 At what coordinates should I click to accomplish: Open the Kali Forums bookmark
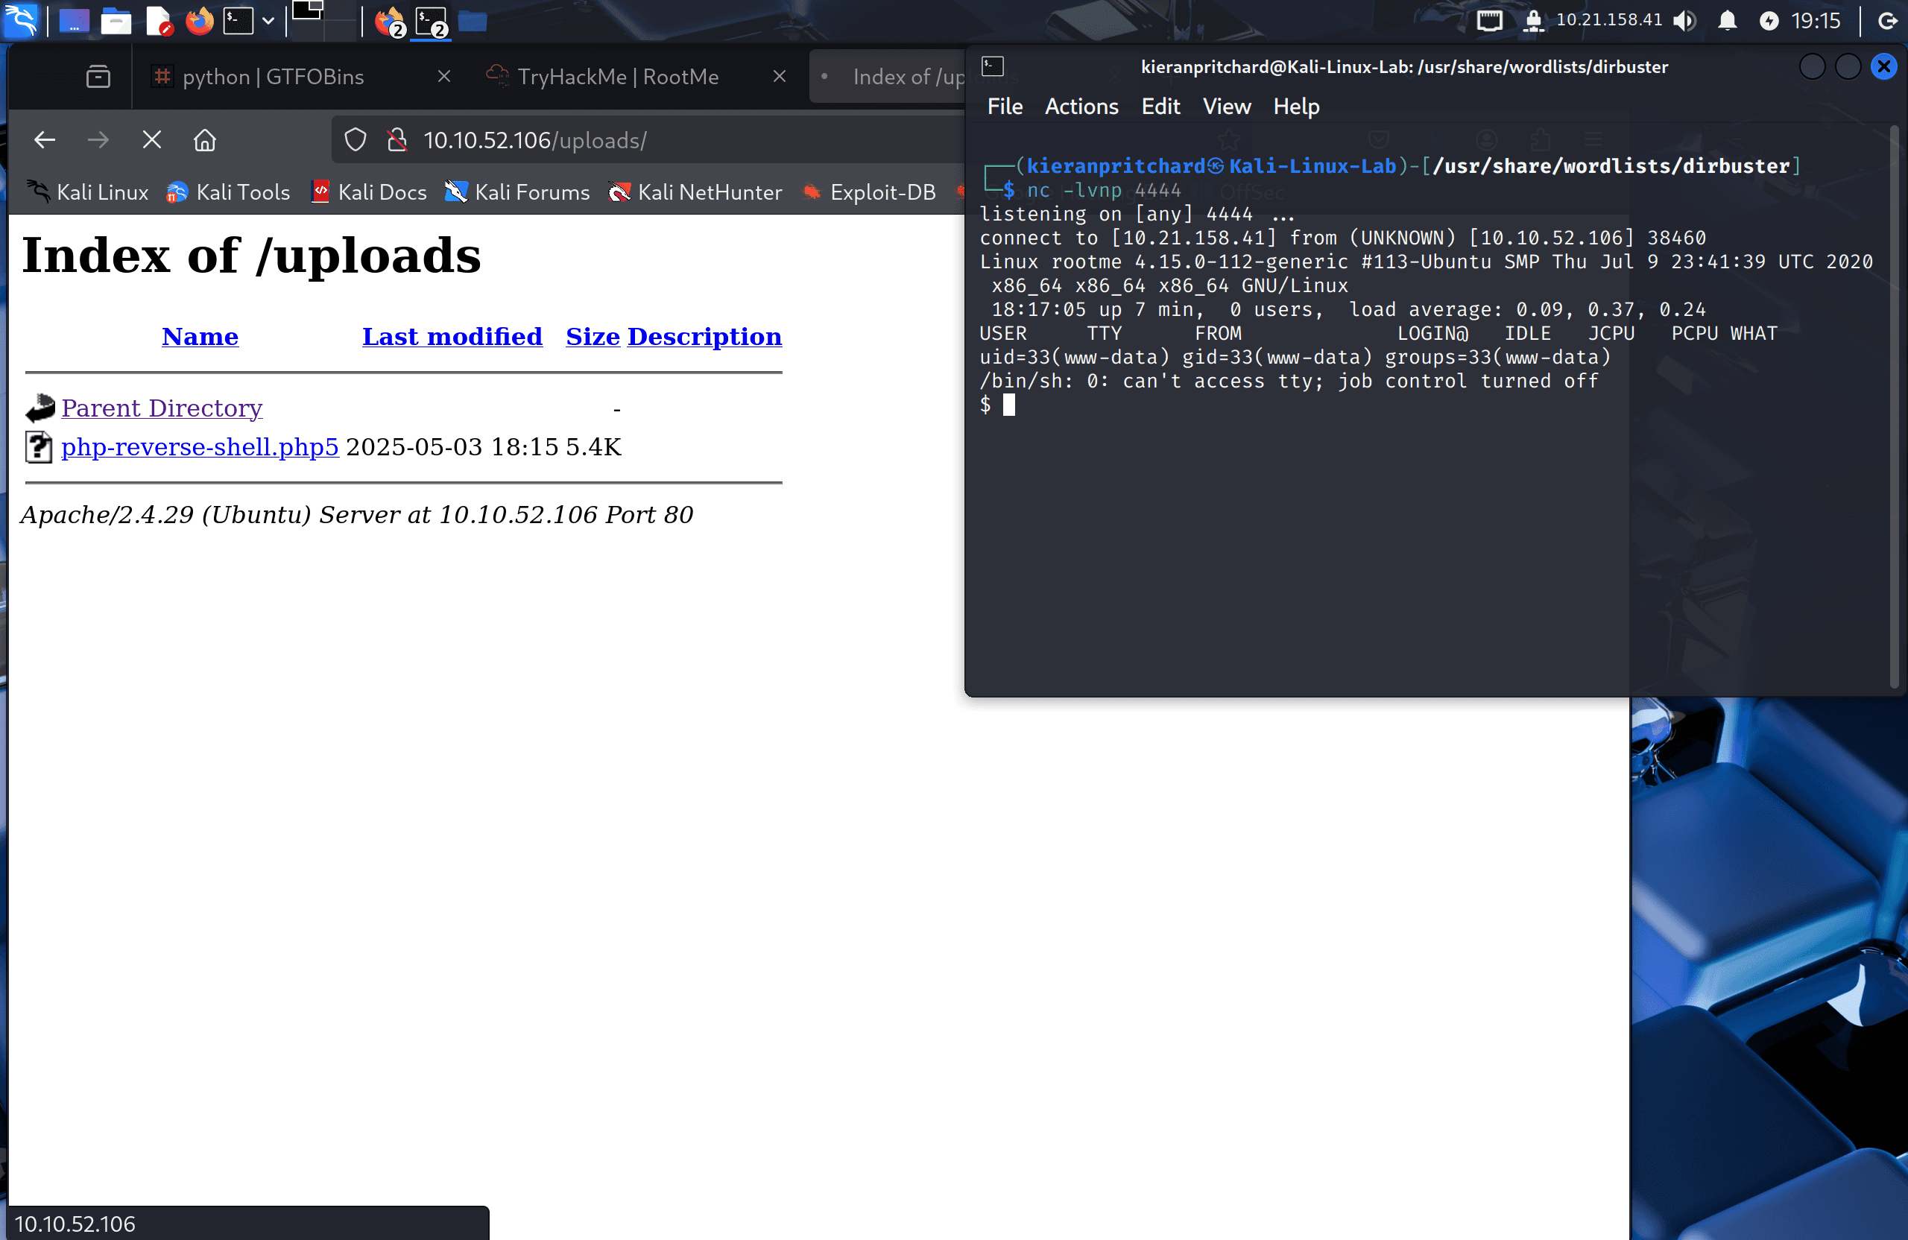click(x=517, y=192)
